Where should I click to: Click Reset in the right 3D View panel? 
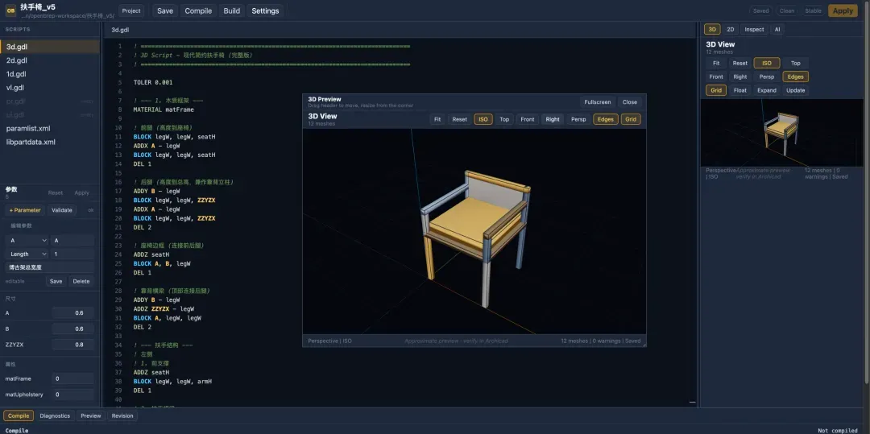(740, 63)
